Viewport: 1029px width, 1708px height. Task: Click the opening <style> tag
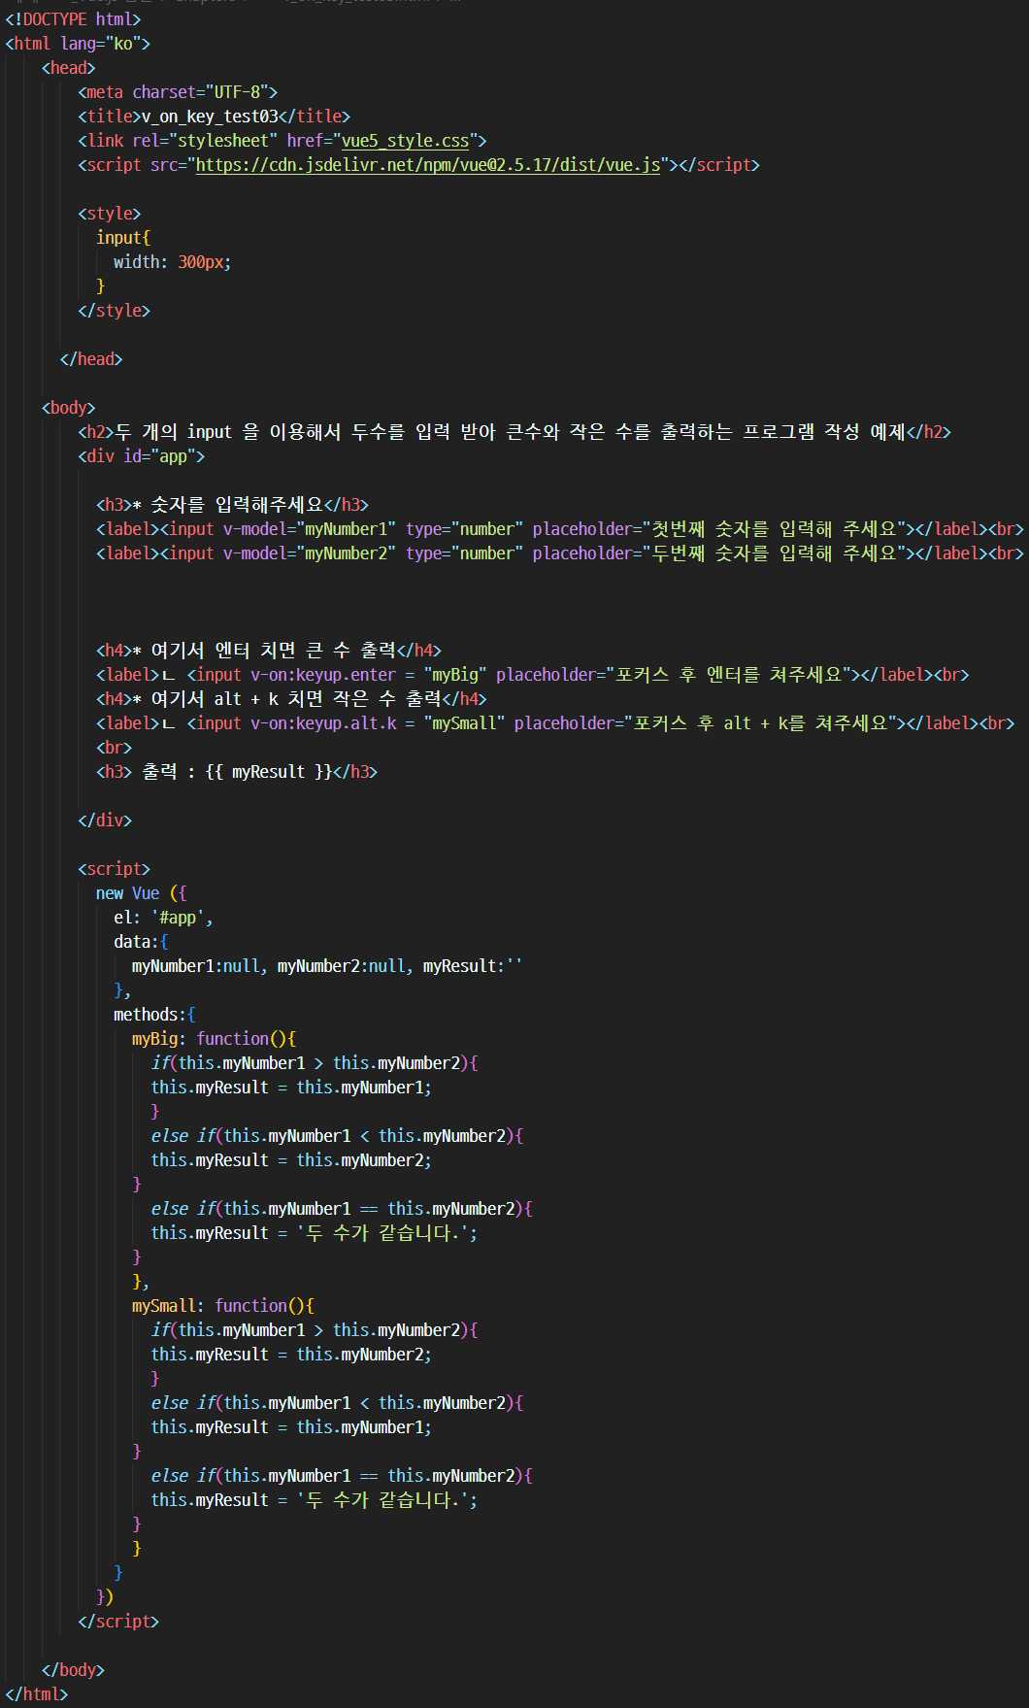(110, 214)
